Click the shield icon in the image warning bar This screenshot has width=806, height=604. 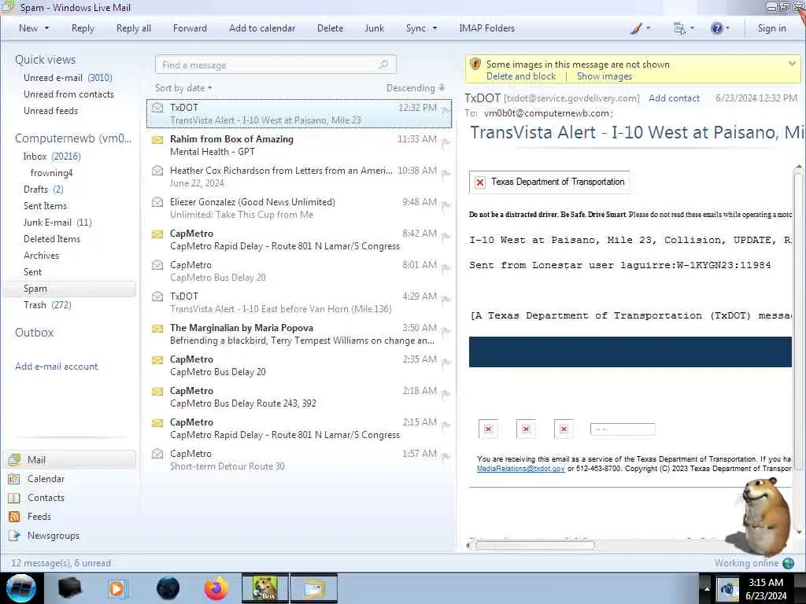pyautogui.click(x=475, y=64)
